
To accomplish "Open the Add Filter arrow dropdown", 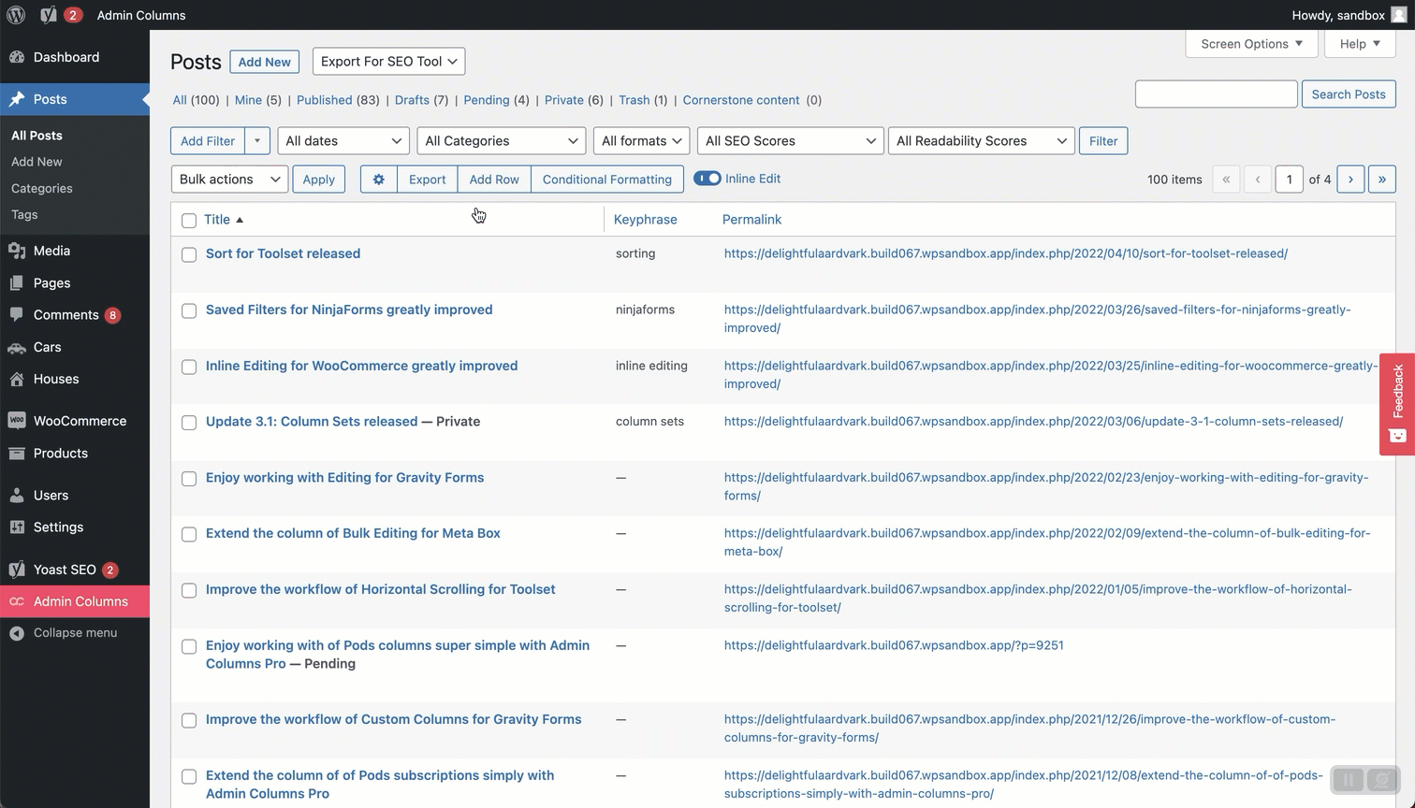I will pos(257,141).
